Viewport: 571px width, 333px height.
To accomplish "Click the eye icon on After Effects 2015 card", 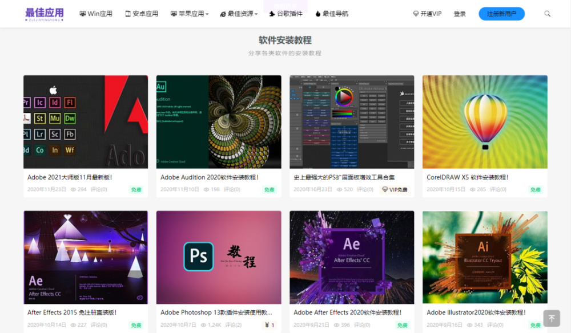I will (73, 325).
